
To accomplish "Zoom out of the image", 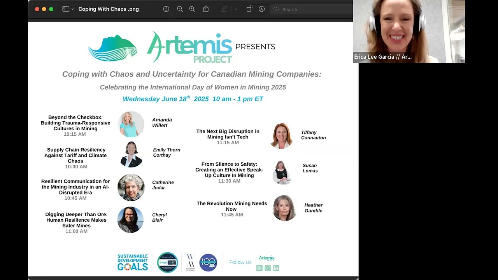I will point(180,9).
